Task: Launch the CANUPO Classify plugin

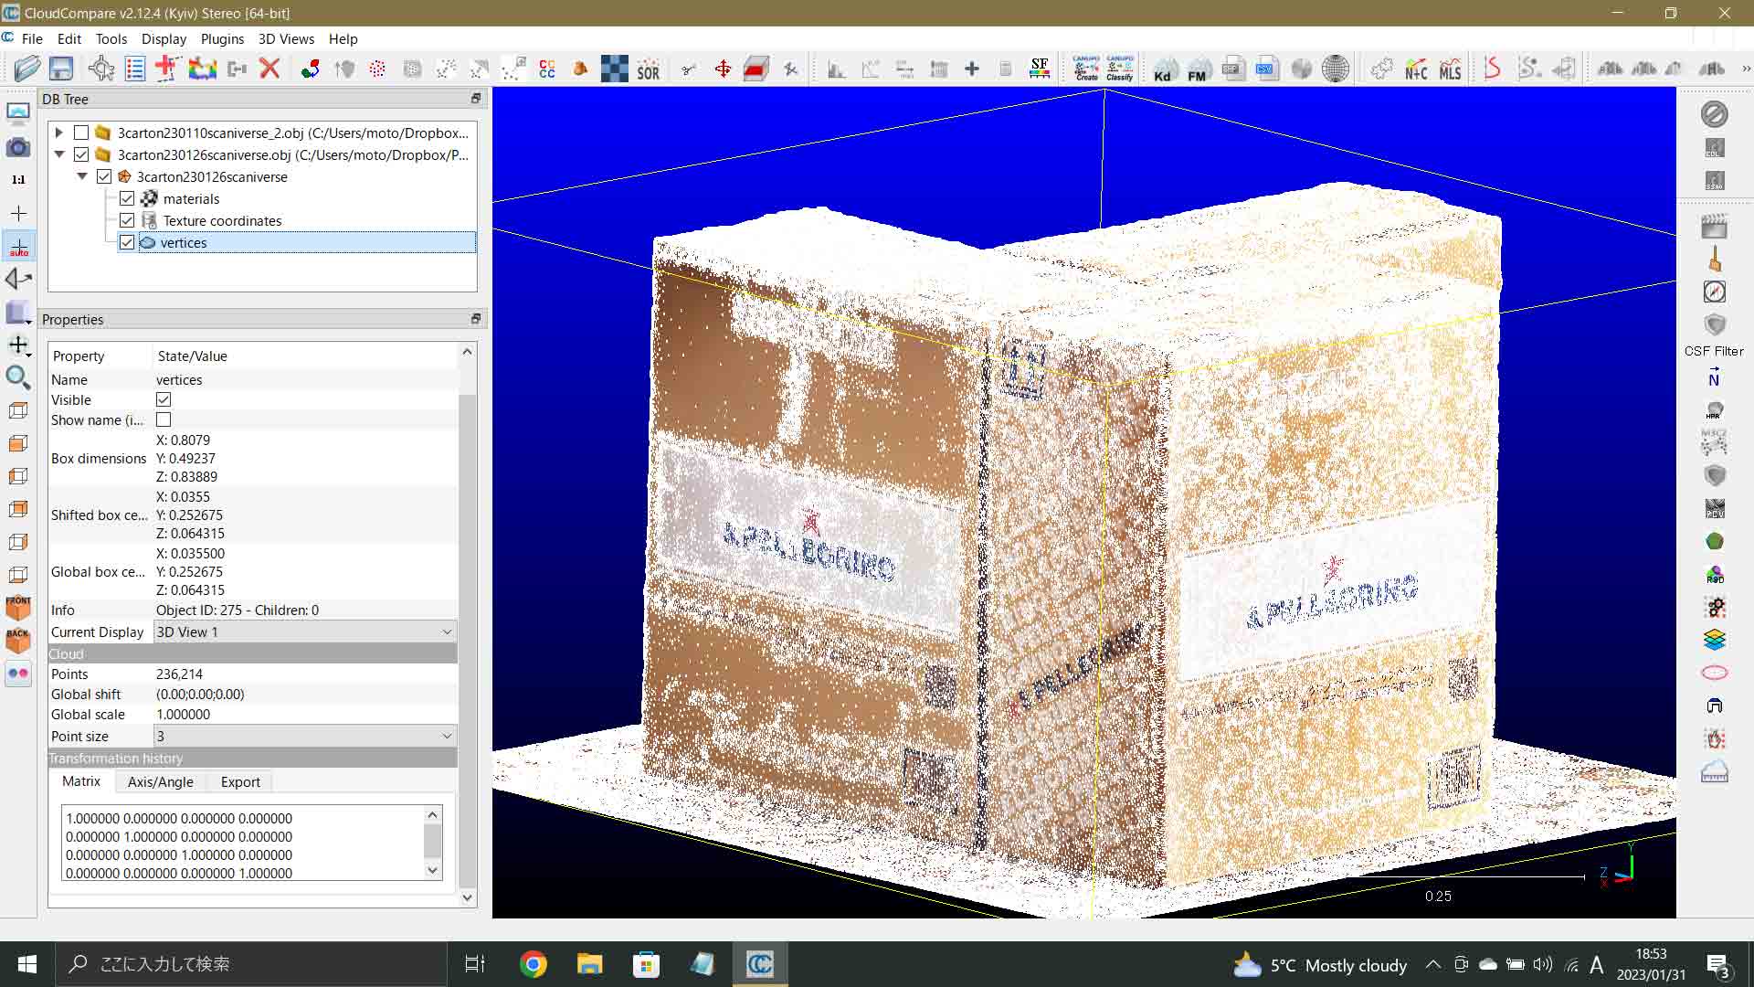Action: tap(1118, 69)
